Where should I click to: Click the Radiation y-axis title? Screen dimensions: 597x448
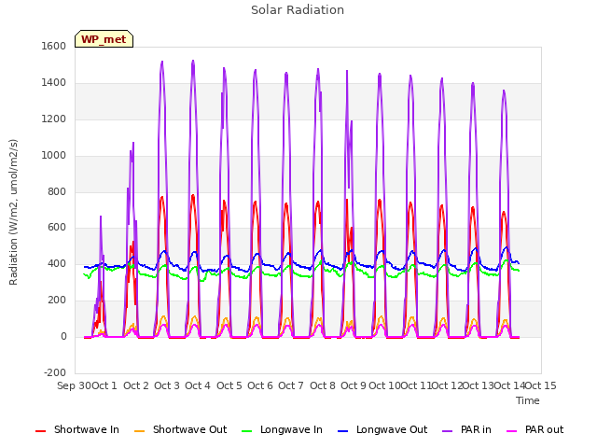(13, 212)
